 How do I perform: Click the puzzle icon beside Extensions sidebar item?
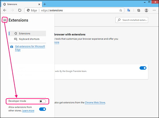point(16,33)
